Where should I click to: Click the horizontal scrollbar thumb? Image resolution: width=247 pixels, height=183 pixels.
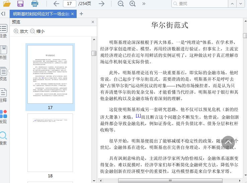click(170, 181)
